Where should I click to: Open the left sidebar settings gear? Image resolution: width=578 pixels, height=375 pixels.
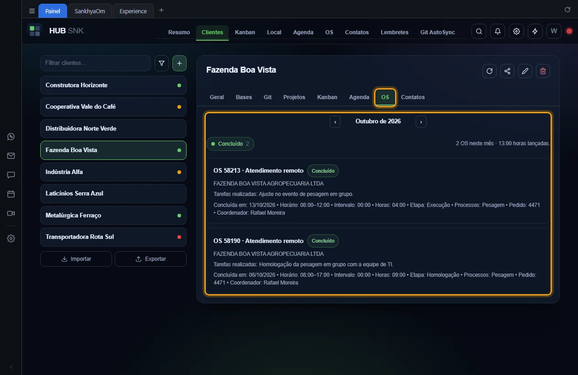click(x=11, y=238)
